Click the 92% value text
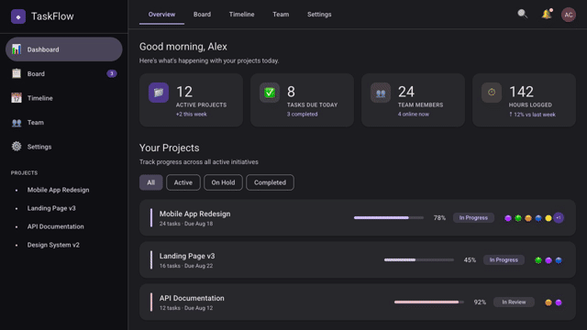 click(x=480, y=302)
